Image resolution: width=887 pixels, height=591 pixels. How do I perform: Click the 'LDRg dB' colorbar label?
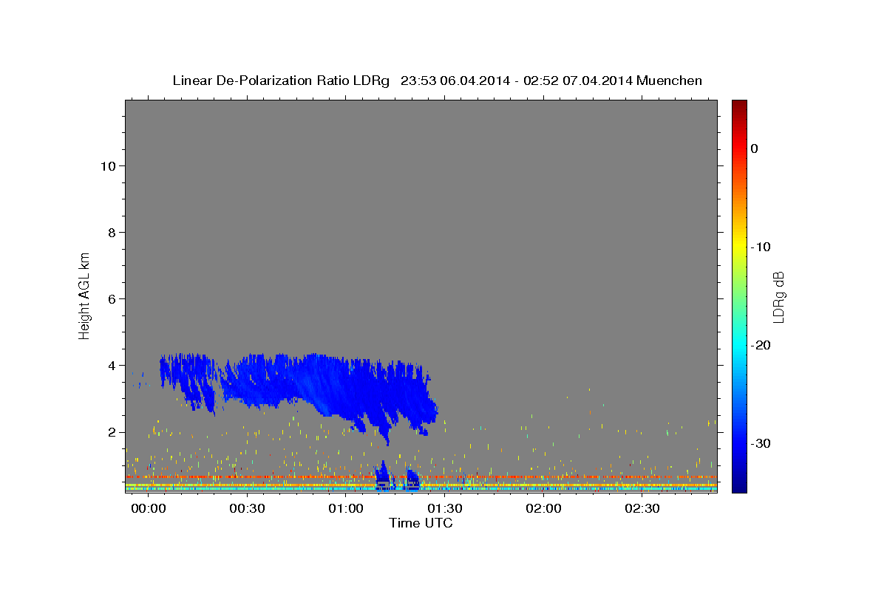(x=778, y=297)
